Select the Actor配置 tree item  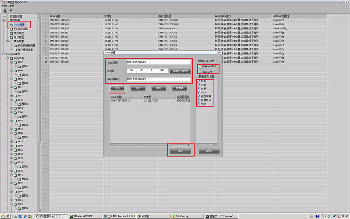[19, 25]
